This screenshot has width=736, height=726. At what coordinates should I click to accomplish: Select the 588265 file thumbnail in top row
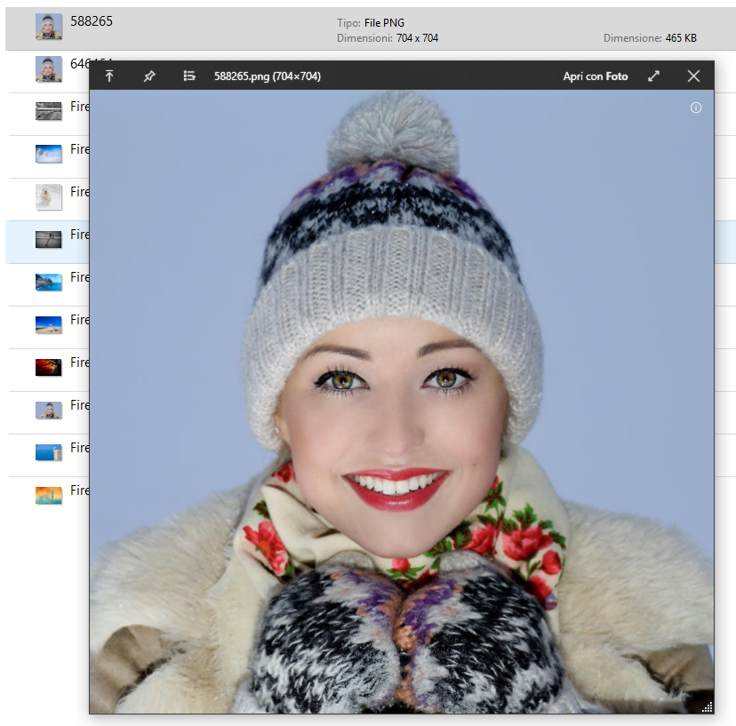[48, 27]
